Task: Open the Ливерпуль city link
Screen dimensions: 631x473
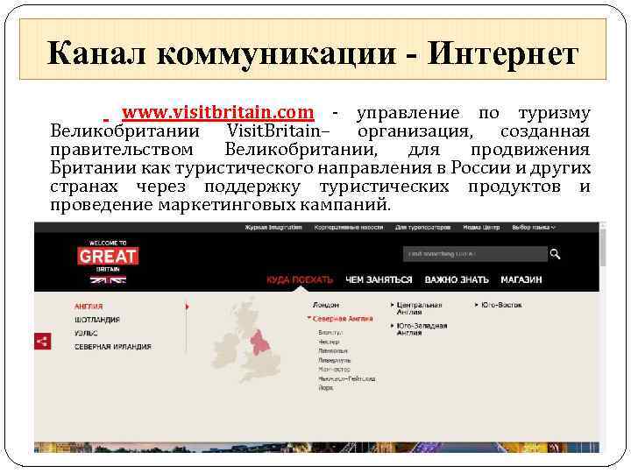Action: click(x=335, y=360)
